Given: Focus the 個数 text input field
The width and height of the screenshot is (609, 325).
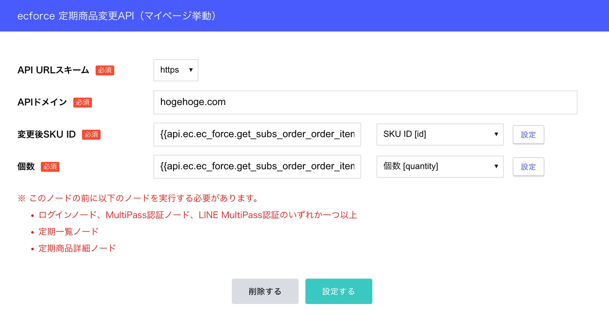Looking at the screenshot, I should click(x=257, y=167).
